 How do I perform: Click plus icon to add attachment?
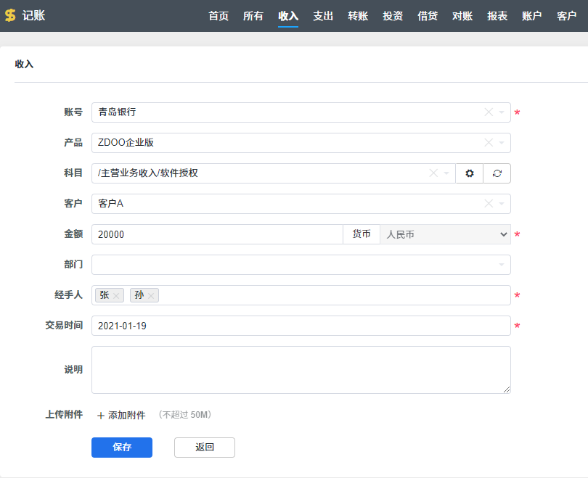pyautogui.click(x=100, y=416)
